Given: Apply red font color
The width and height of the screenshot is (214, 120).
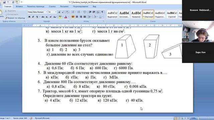Looking at the screenshot, I should point(66,17).
